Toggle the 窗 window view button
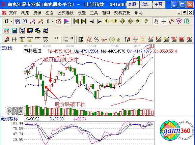 17,21
